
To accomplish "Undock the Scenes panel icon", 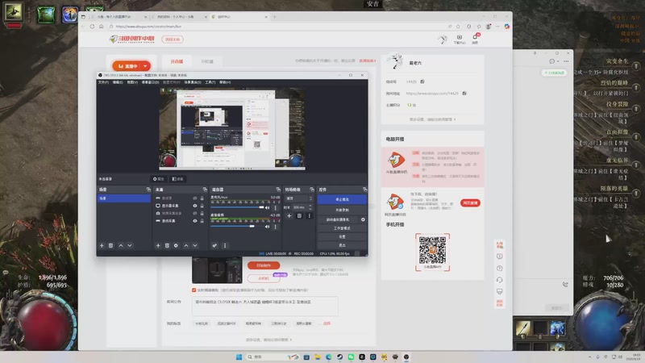I will pyautogui.click(x=148, y=190).
